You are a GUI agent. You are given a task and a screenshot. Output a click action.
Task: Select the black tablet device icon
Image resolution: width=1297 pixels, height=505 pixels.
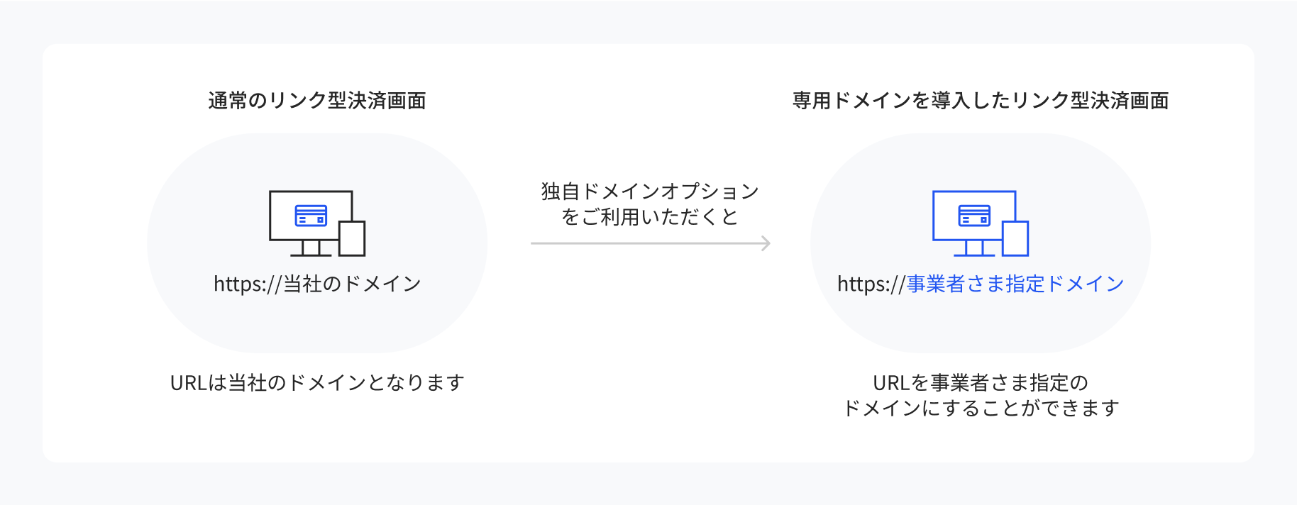point(352,238)
